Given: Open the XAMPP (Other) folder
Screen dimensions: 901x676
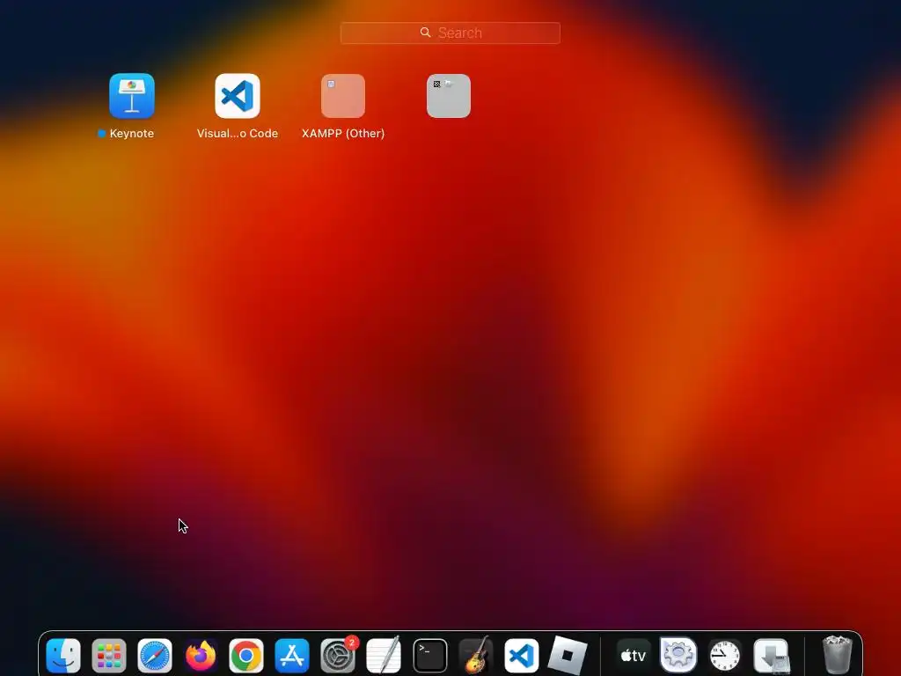Looking at the screenshot, I should (343, 95).
